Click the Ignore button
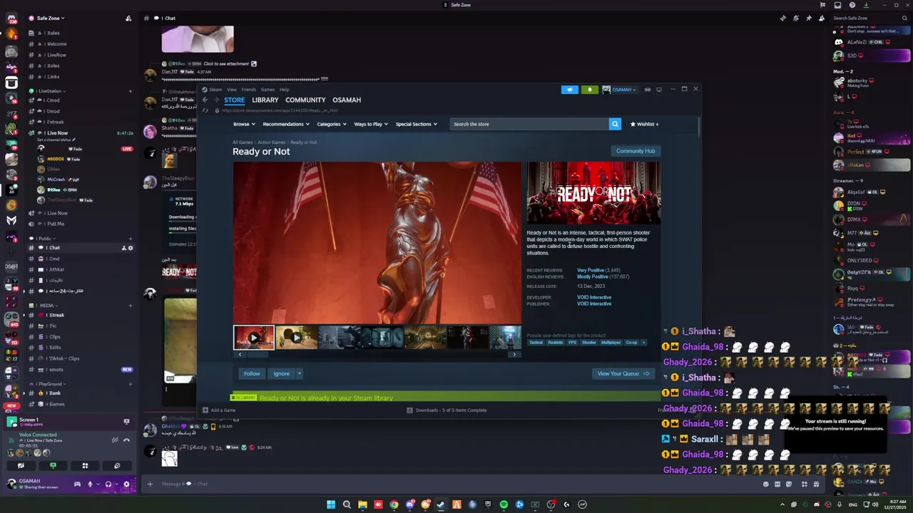 coord(282,373)
